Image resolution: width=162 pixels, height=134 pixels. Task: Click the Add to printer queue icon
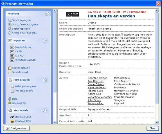[12, 87]
